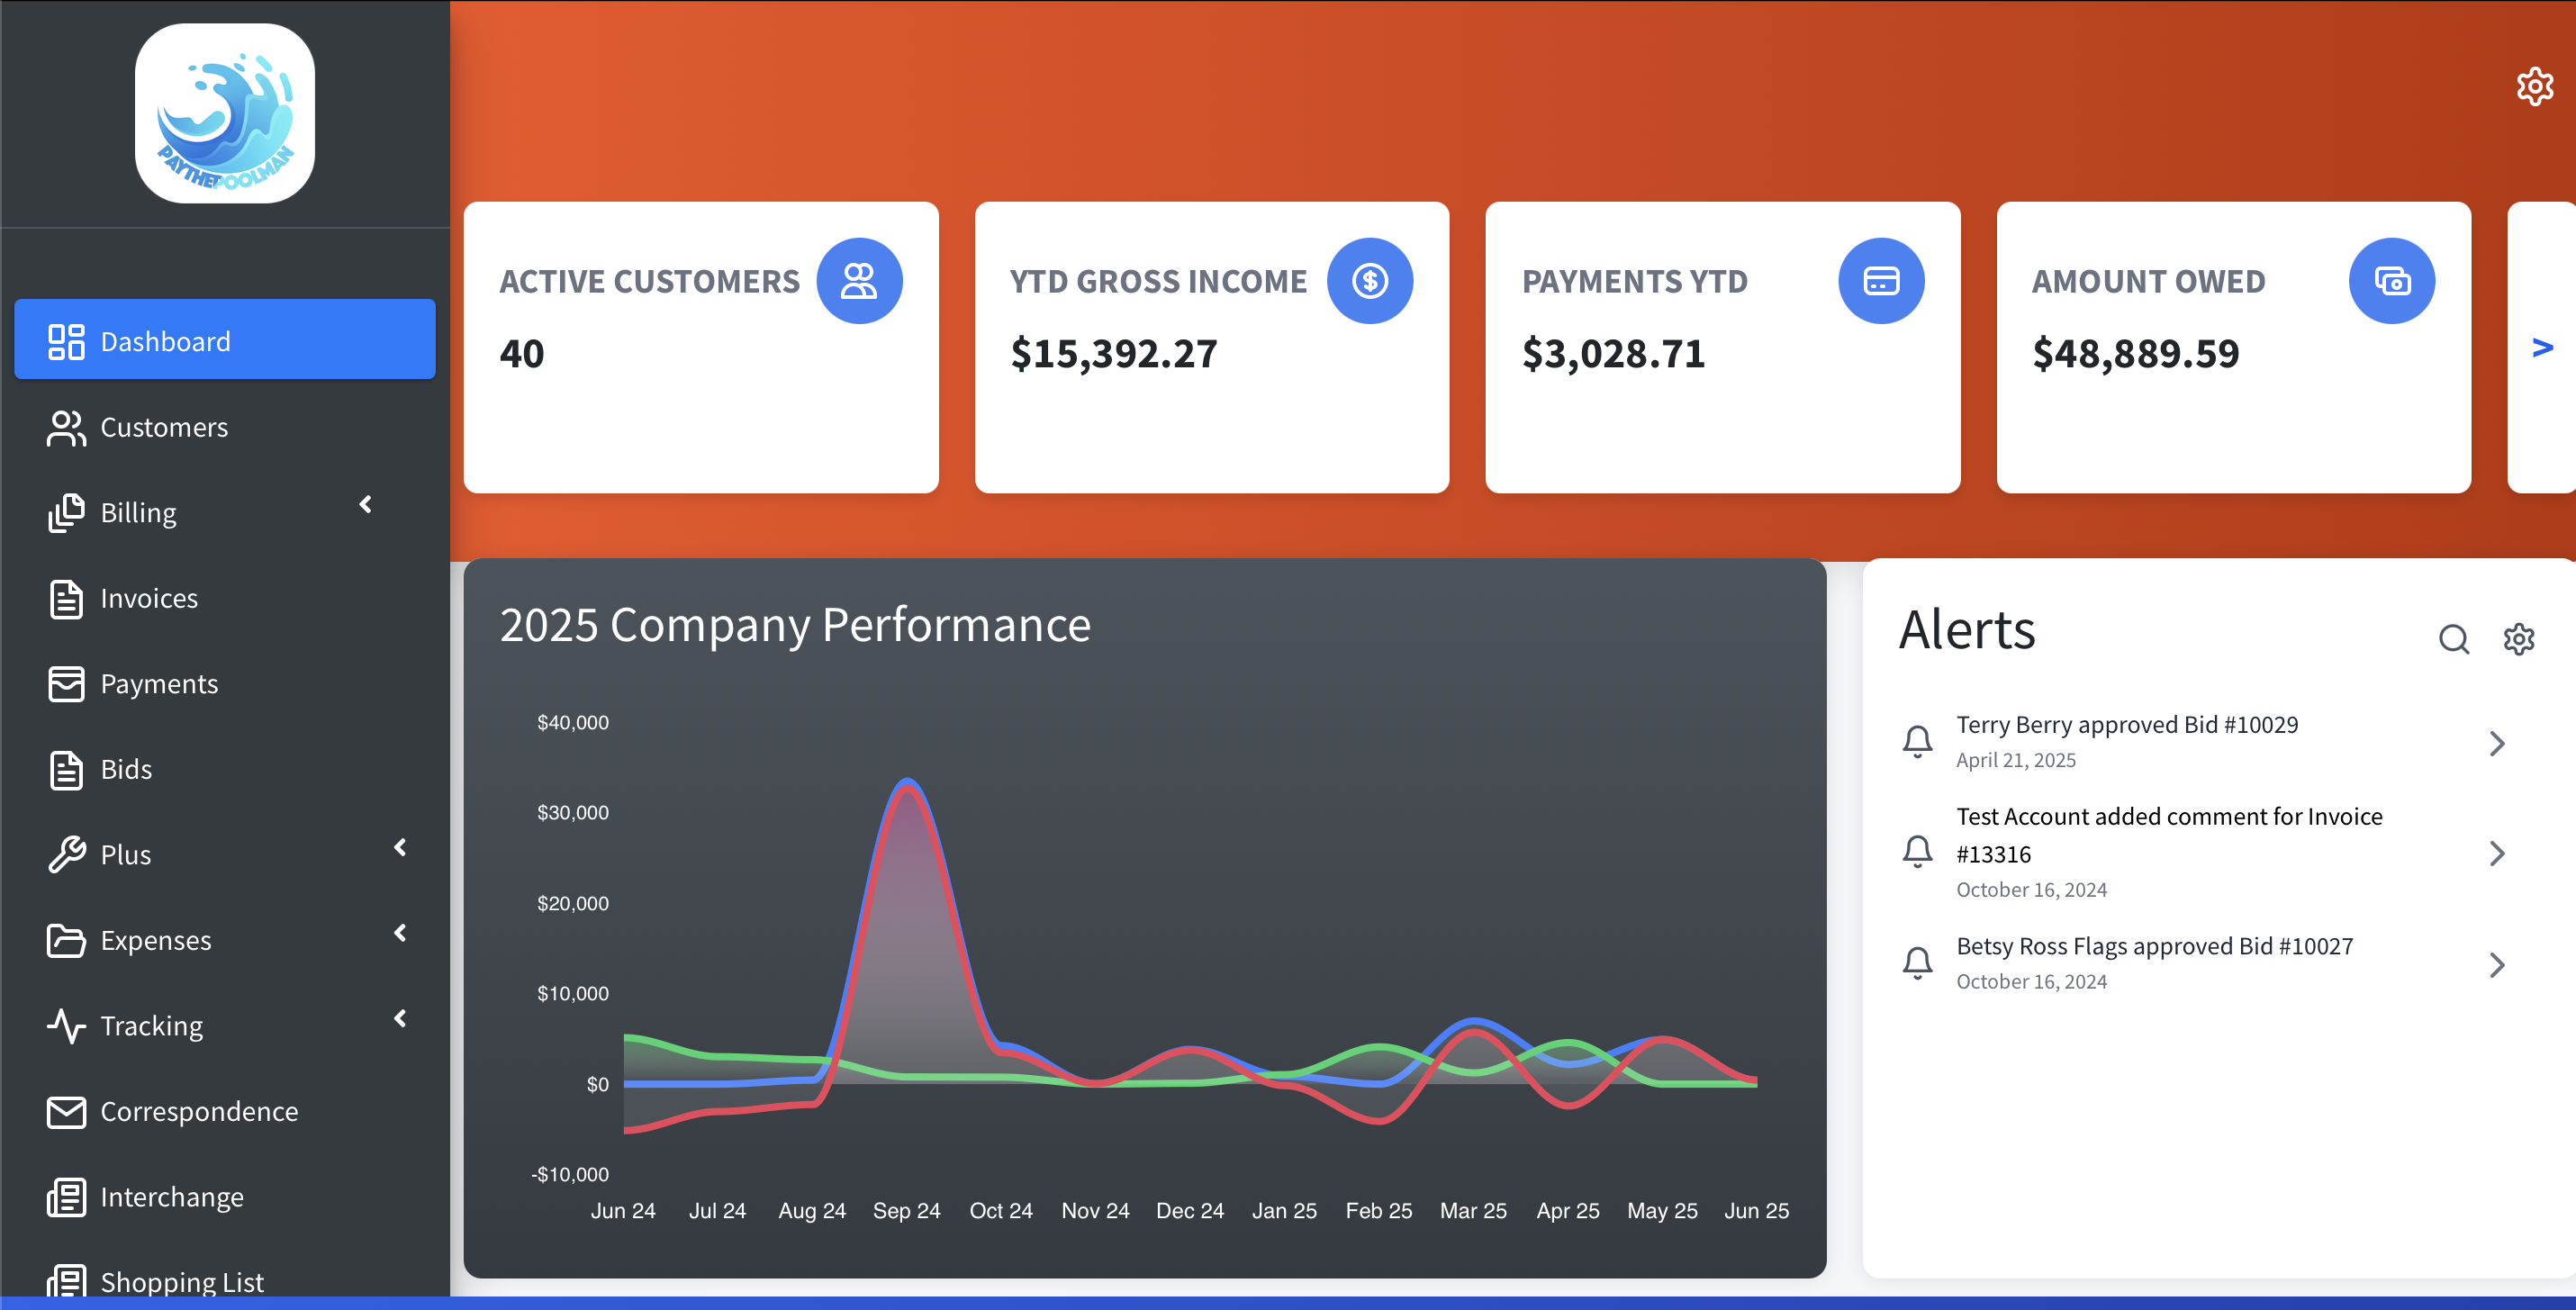Open Betsy Ross Flags Bid #10027 alert
Screen dimensions: 2576x1310
point(2154,946)
